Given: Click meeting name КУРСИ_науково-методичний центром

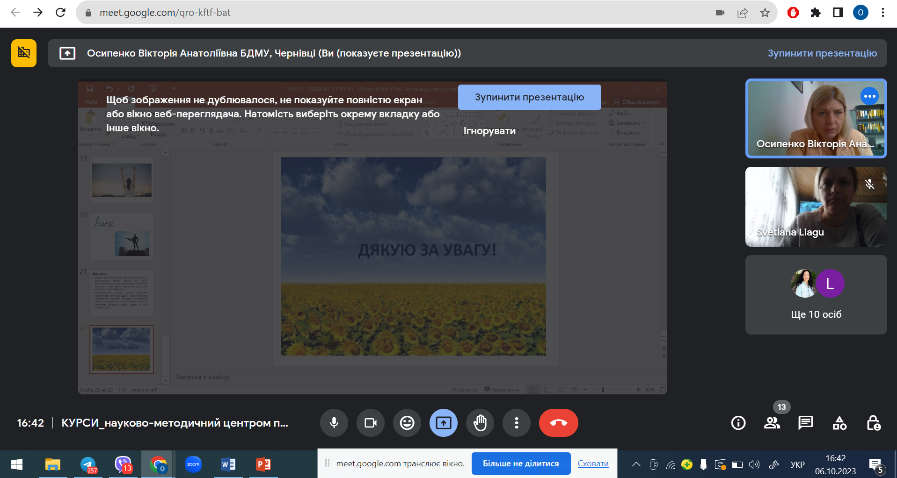Looking at the screenshot, I should pyautogui.click(x=175, y=423).
